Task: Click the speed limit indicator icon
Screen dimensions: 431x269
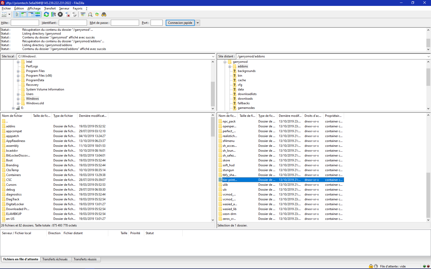Action: click(376, 266)
